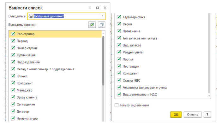Uncheck Вид деятельности НДС checkbox
Screen dimensions: 221x125
click(119, 94)
